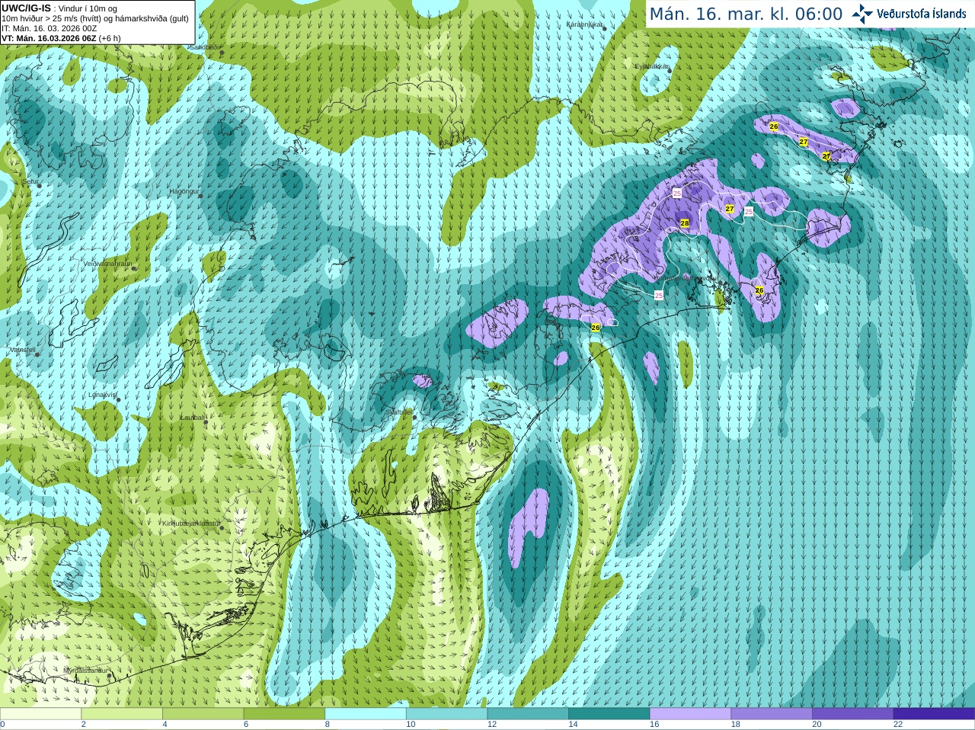Click the Sandbúðir station marker

(x=222, y=52)
